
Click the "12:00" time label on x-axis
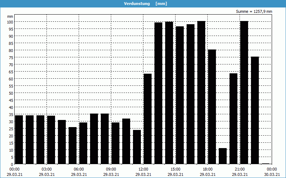coord(143,169)
